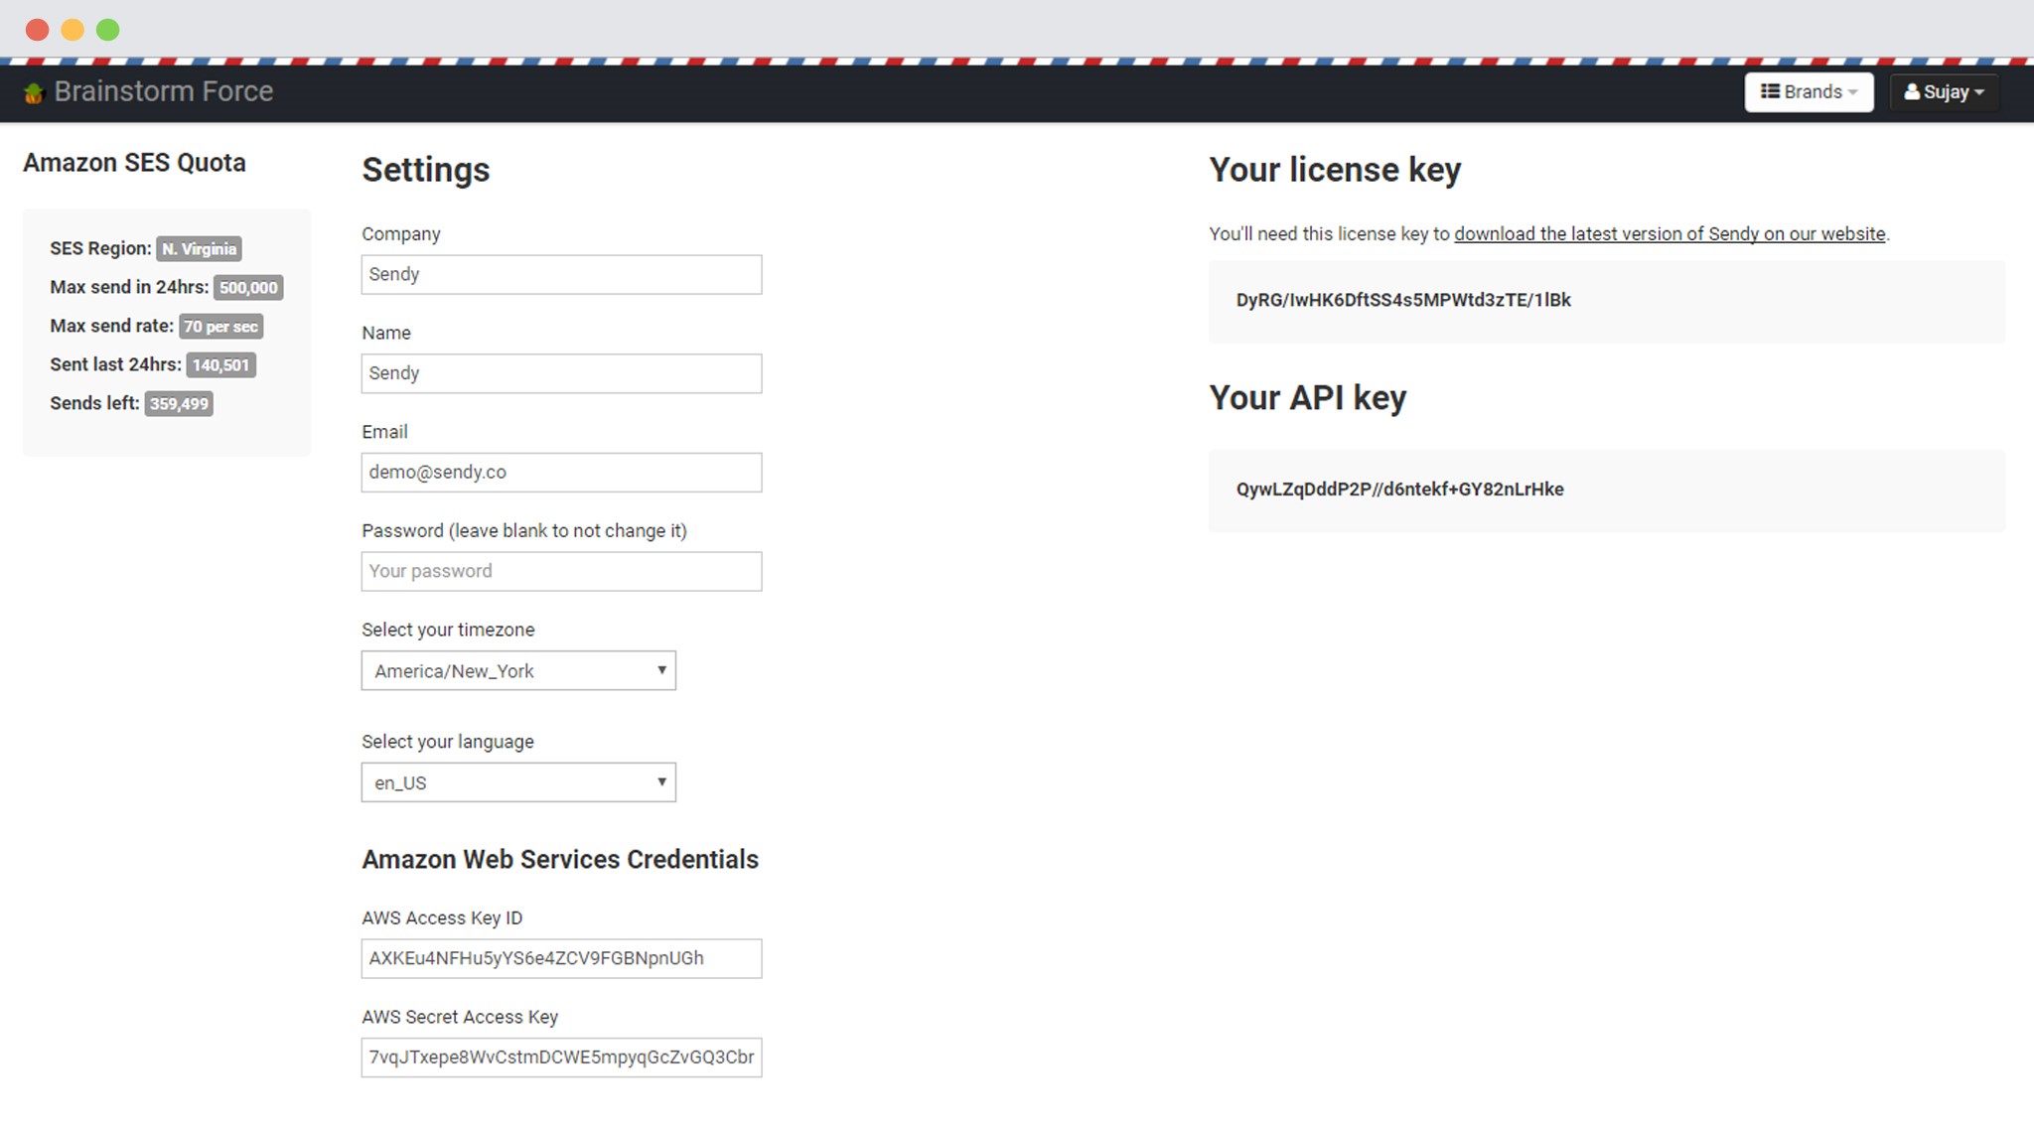Open the timezone dropdown America/New_York
This screenshot has height=1127, width=2034.
pos(518,671)
